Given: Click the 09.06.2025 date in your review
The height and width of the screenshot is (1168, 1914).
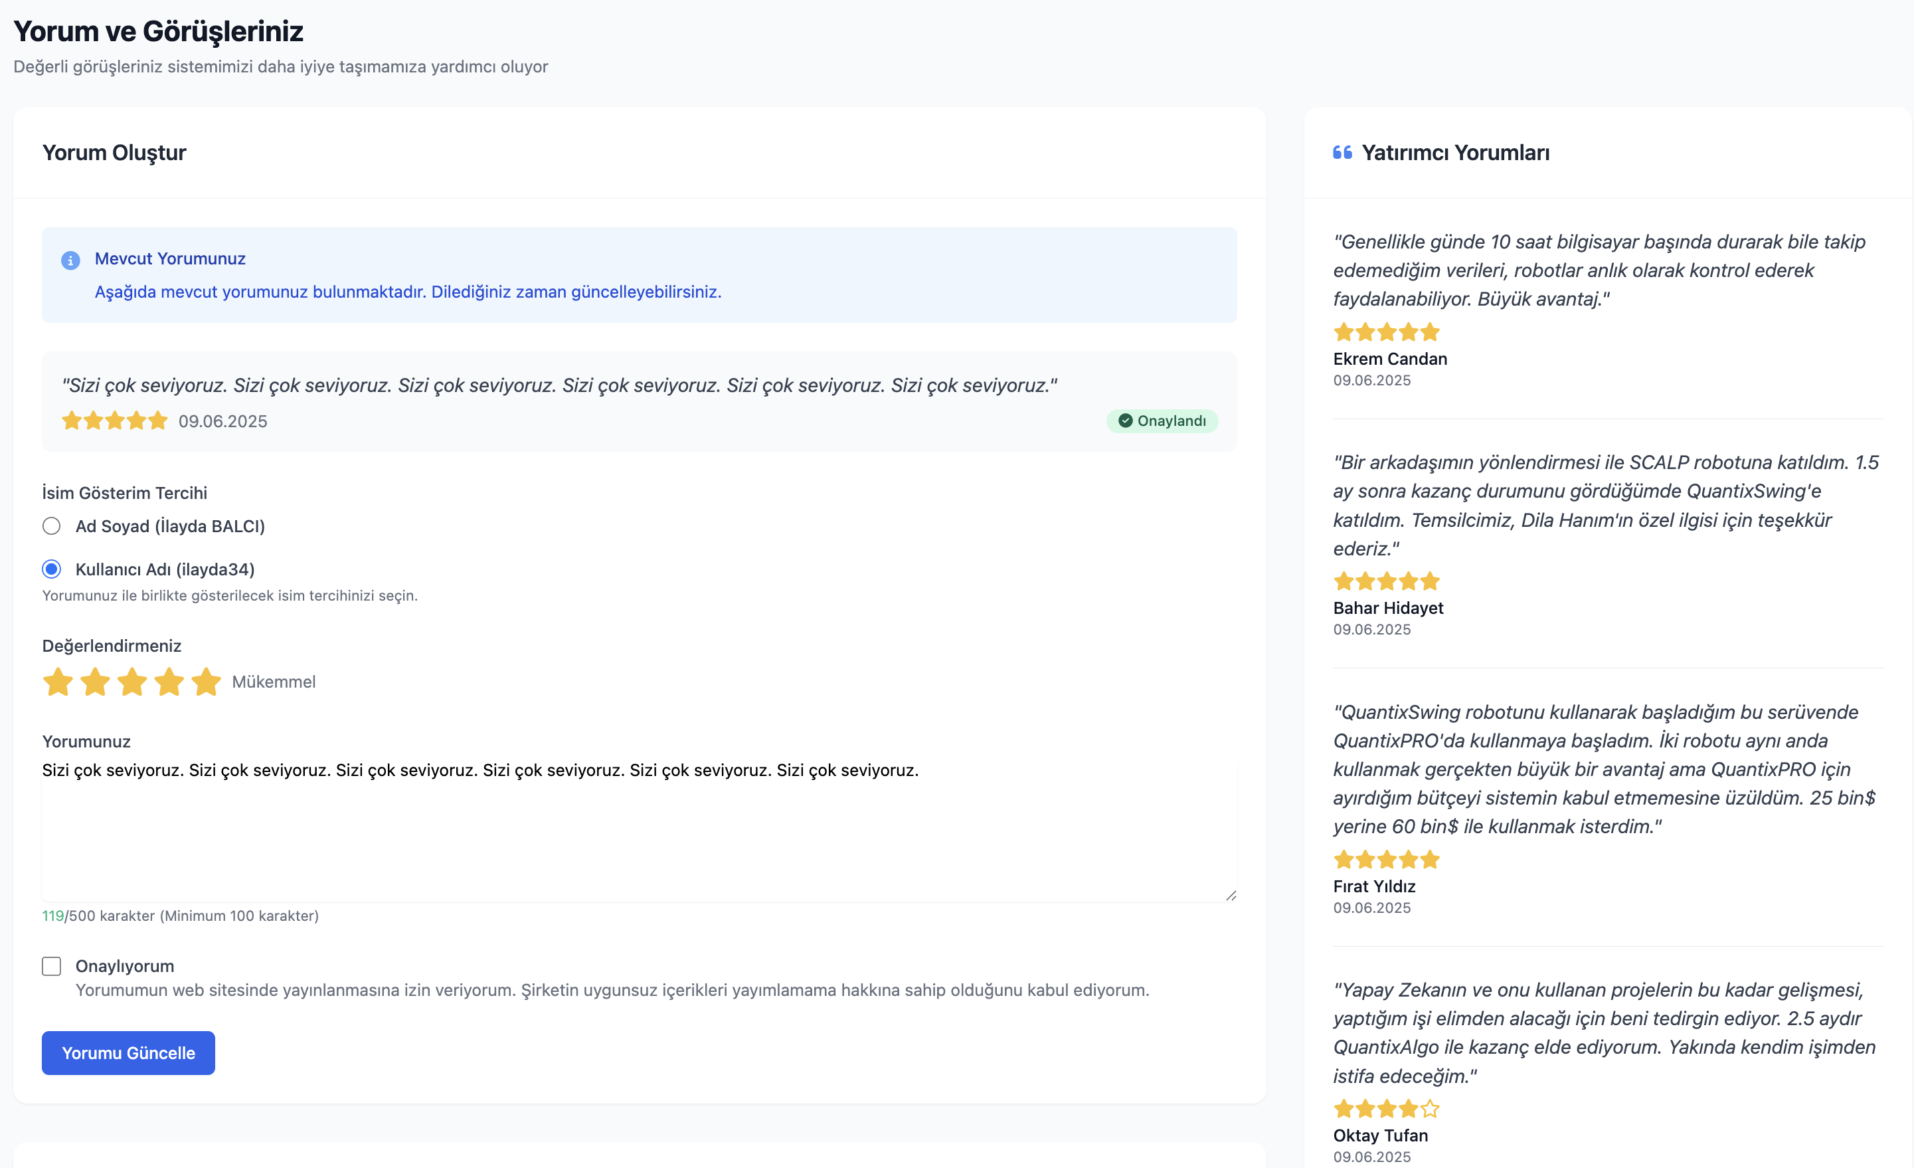Looking at the screenshot, I should pos(223,421).
